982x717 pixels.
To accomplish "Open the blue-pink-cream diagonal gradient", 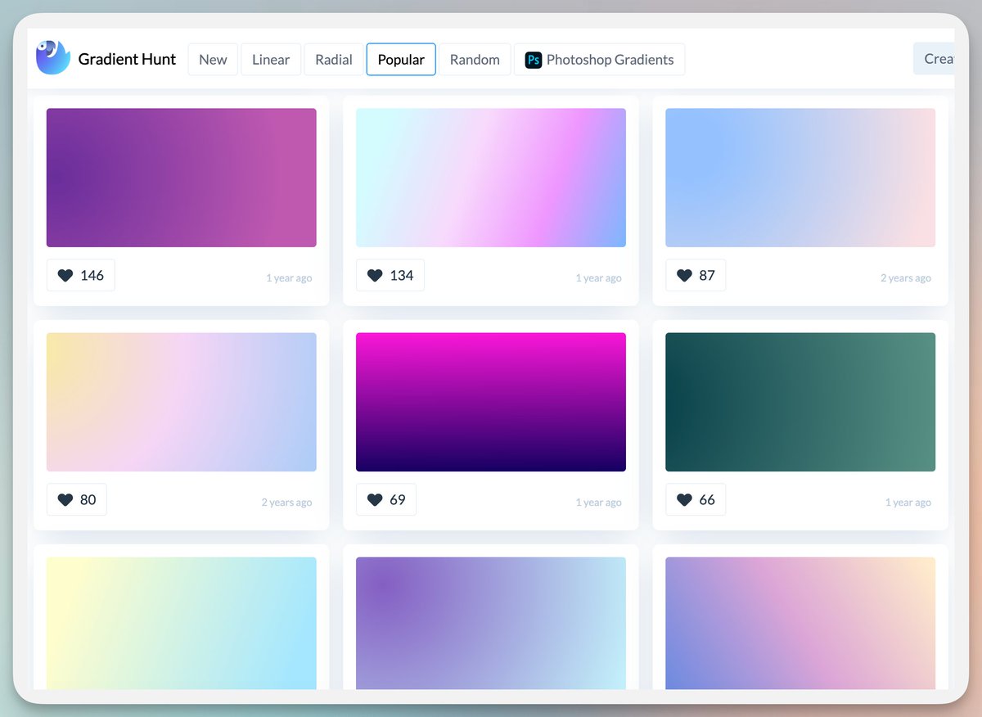I will [800, 623].
